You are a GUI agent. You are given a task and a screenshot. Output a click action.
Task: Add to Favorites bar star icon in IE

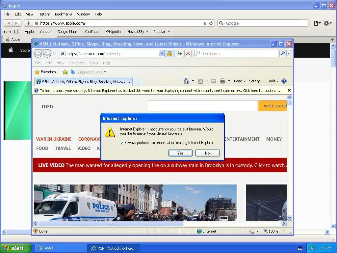65,72
